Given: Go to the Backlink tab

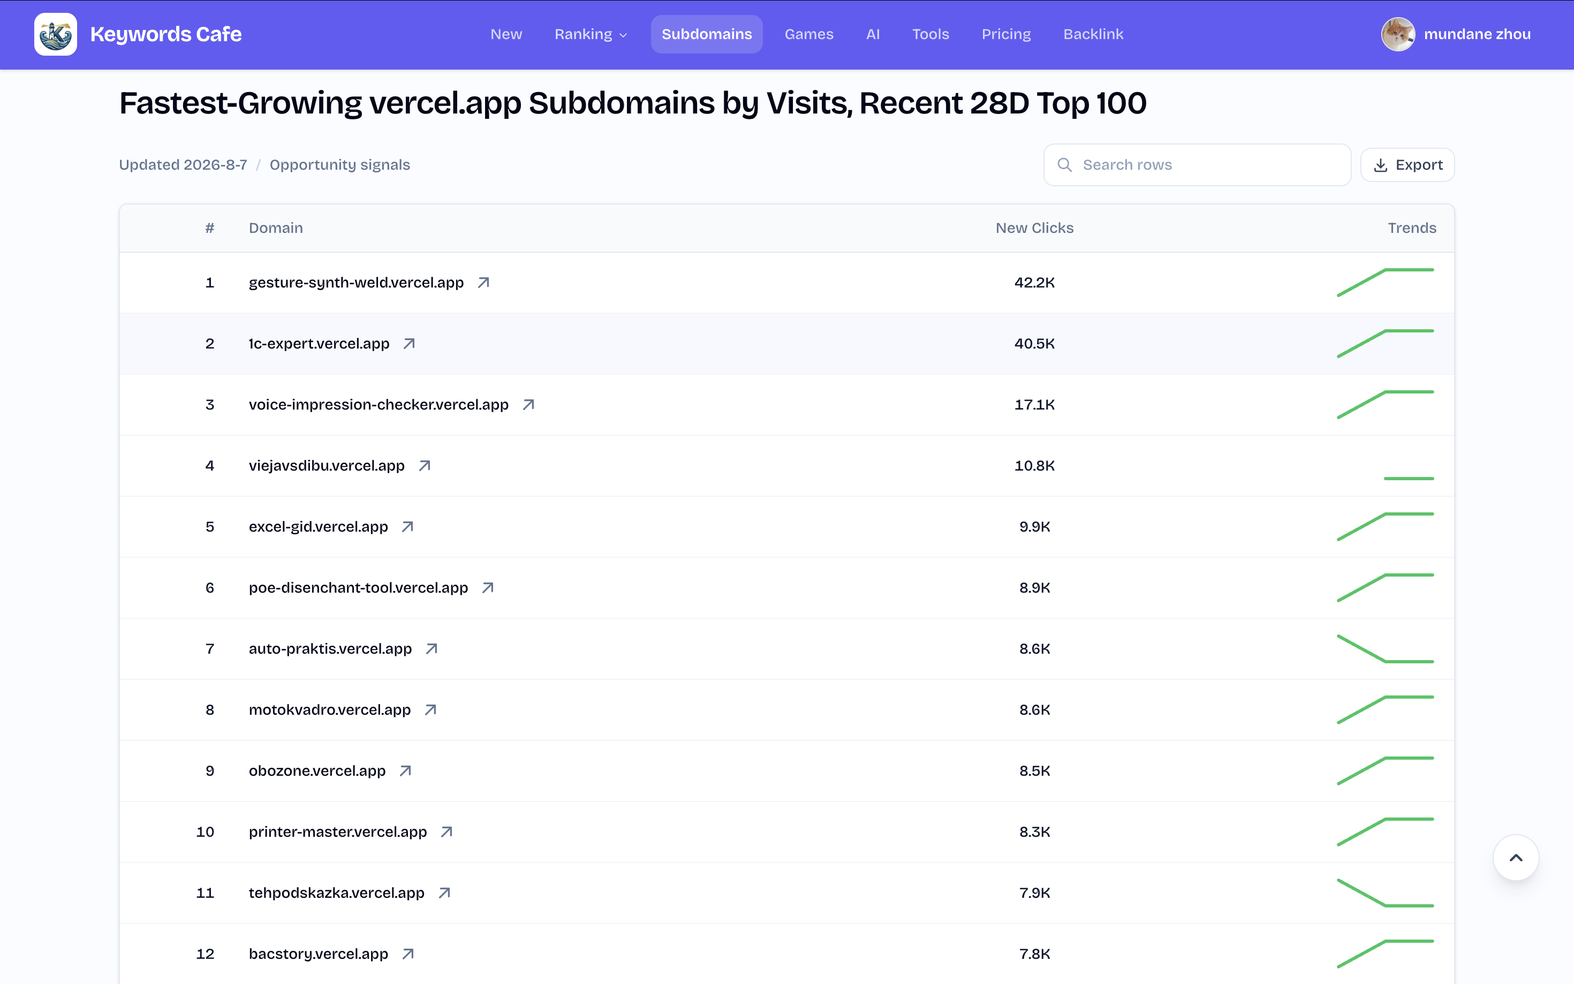Looking at the screenshot, I should (1093, 34).
